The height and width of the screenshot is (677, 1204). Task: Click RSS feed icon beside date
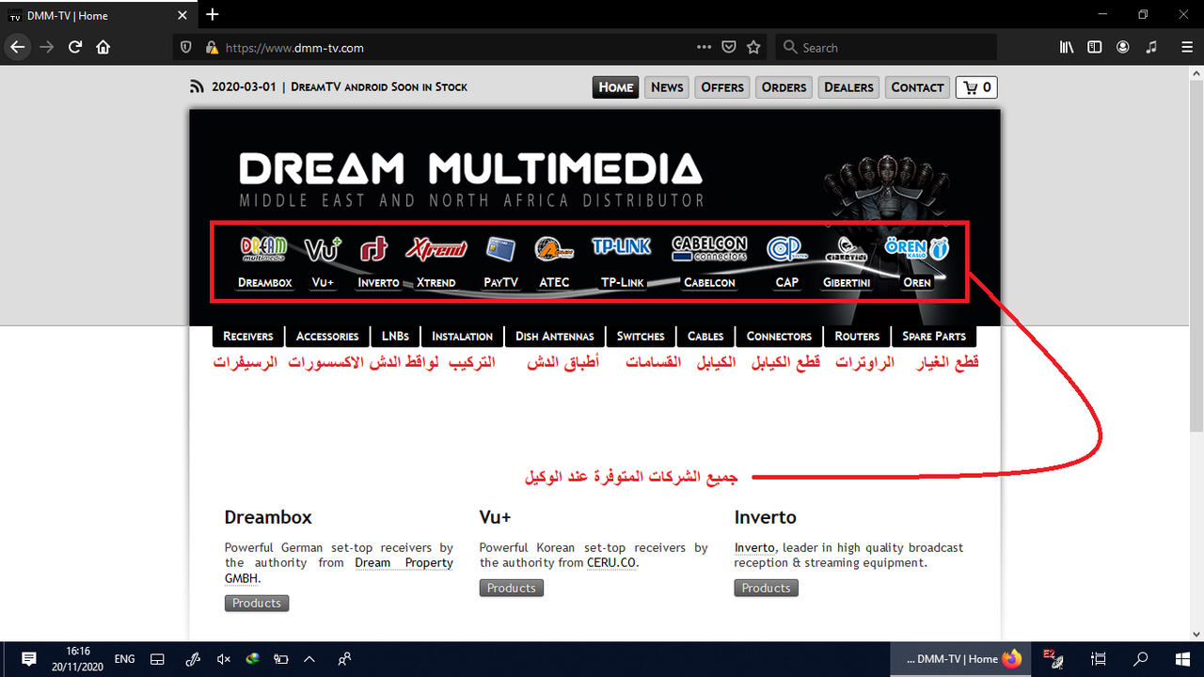click(x=197, y=87)
